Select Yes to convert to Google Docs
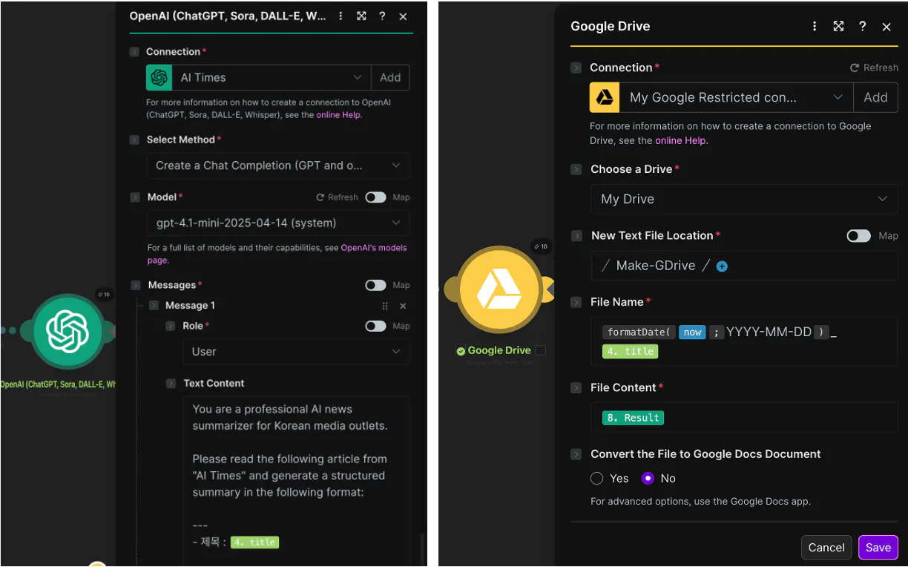908x567 pixels. click(x=597, y=479)
